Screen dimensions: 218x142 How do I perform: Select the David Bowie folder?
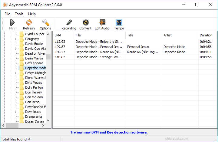pyautogui.click(x=34, y=44)
